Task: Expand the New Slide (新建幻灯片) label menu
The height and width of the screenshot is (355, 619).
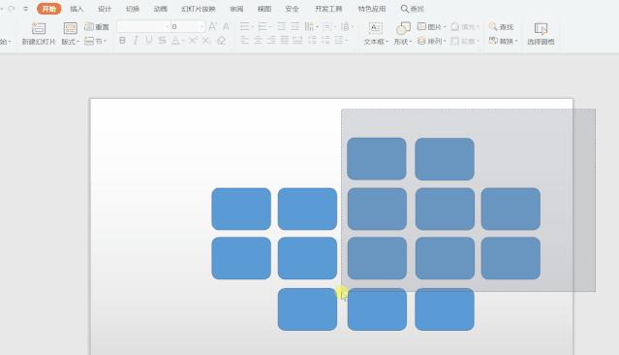Action: (39, 42)
